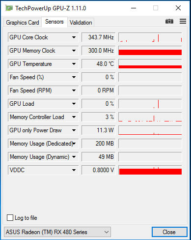Open the GPU Load dropdown arrow

[74, 104]
